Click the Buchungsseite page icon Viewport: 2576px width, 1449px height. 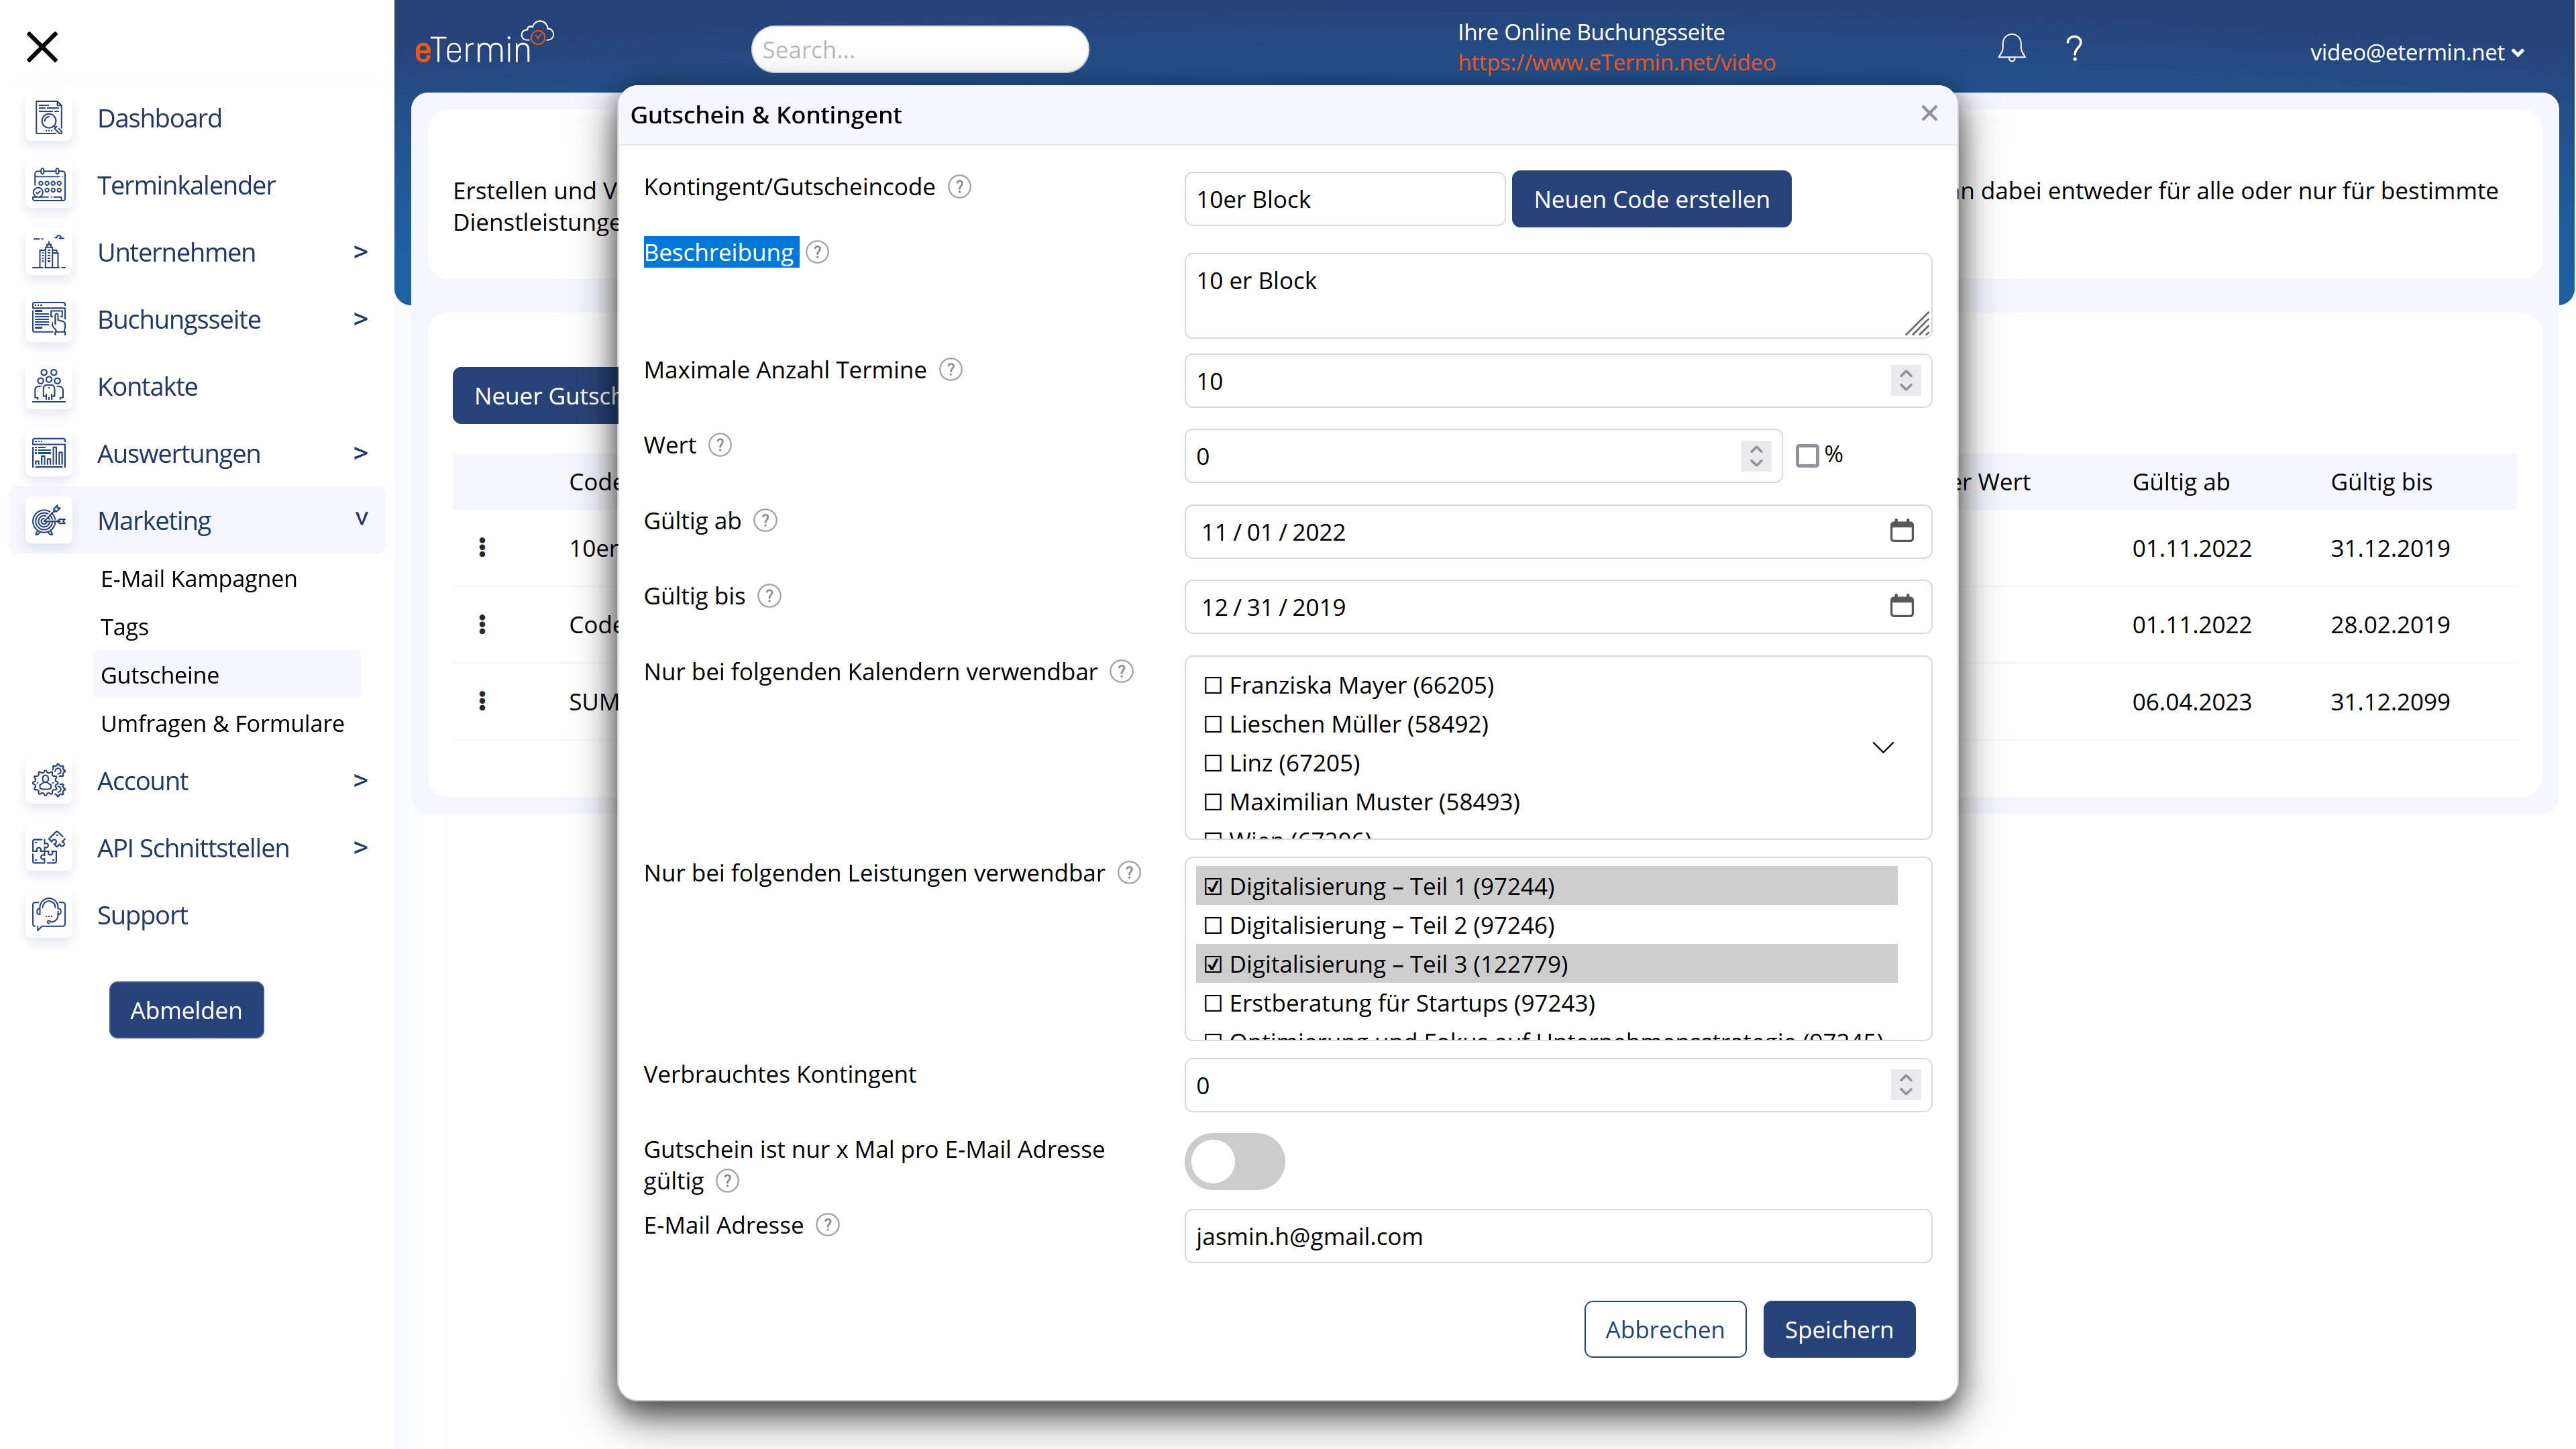49,319
